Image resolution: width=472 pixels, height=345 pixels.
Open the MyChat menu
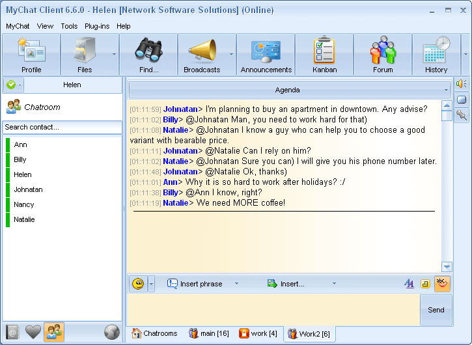(18, 26)
